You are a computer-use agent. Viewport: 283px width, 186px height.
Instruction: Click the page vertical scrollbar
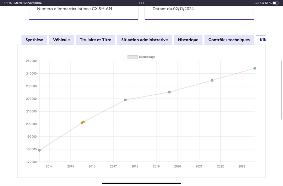point(282,90)
